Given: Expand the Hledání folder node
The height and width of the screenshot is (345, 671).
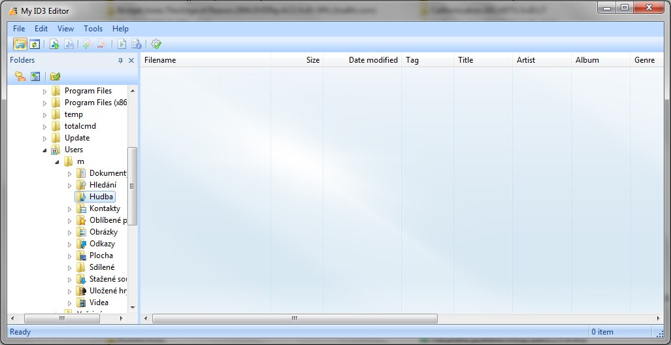Looking at the screenshot, I should point(69,186).
